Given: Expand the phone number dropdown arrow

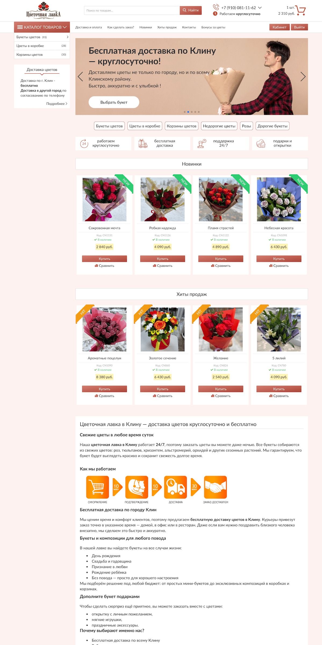Looking at the screenshot, I should click(260, 8).
